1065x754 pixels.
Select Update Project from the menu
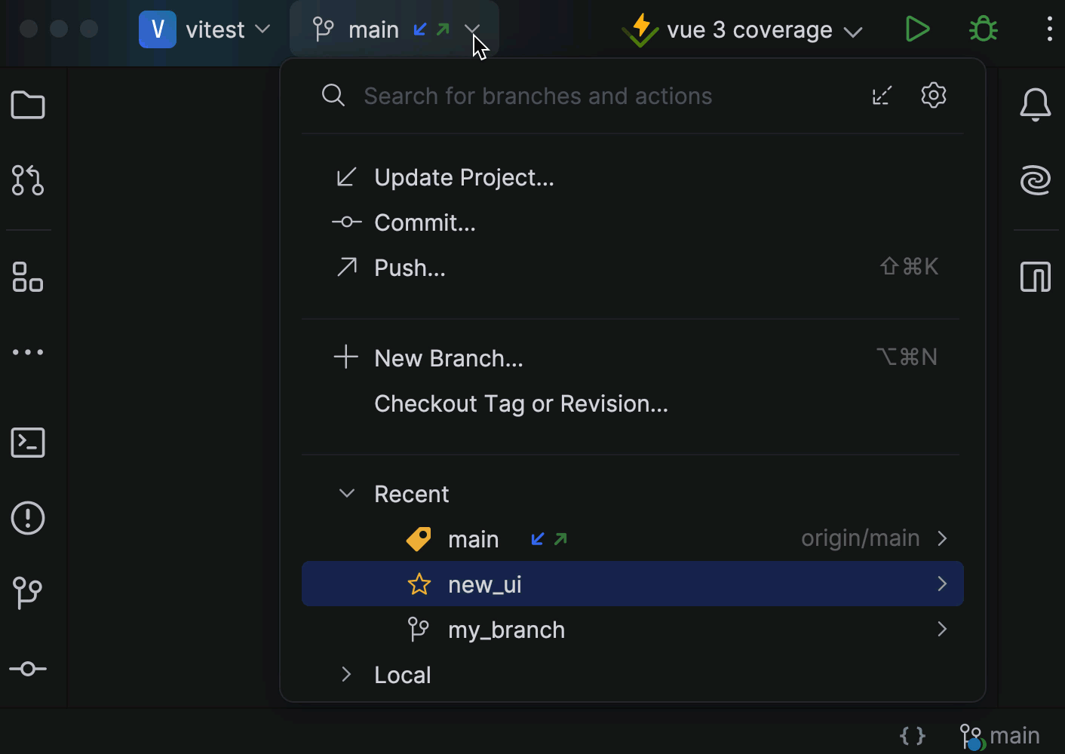tap(464, 177)
